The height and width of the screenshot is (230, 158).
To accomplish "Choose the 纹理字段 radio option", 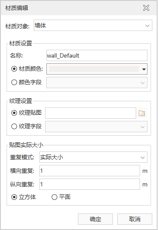I will coord(14,126).
